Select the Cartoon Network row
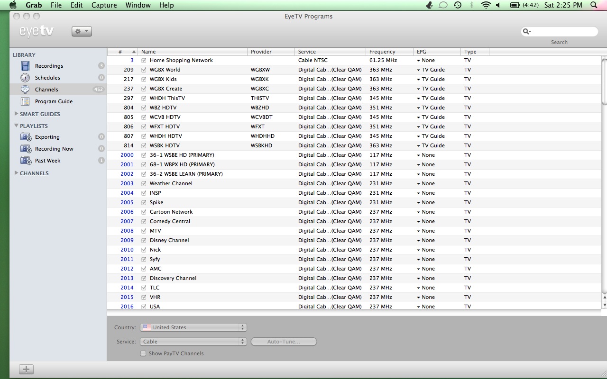 pos(354,212)
